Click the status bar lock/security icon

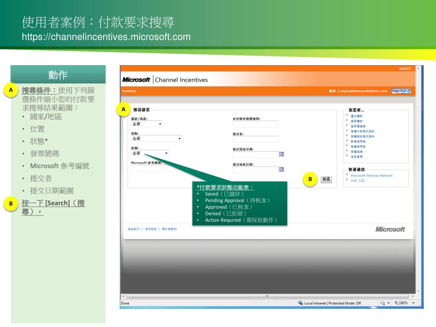pyautogui.click(x=383, y=303)
